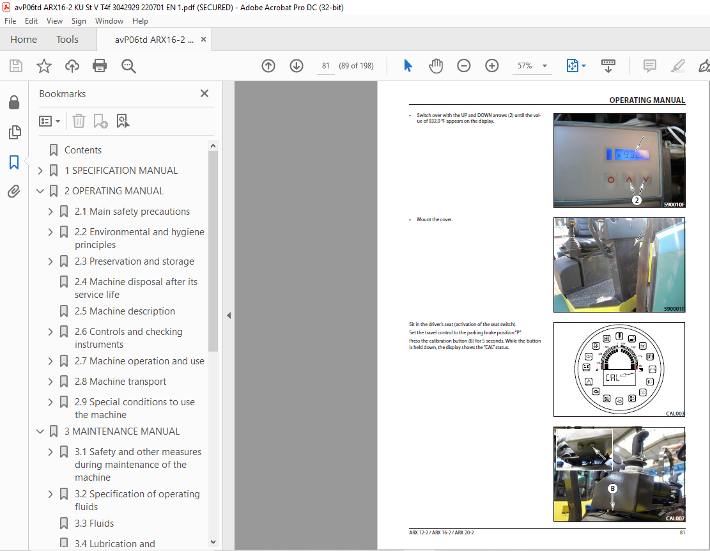Open page thumbnails panel
The image size is (710, 551).
tap(15, 132)
